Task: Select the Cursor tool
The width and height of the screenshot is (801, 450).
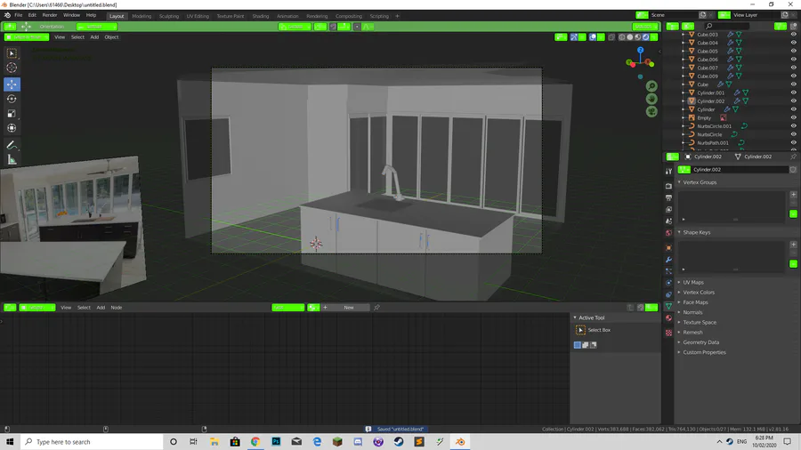Action: click(x=12, y=68)
